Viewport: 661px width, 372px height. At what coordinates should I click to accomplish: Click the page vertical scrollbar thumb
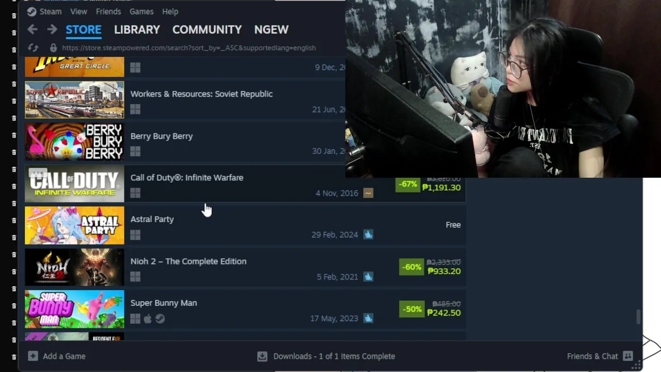click(x=638, y=317)
